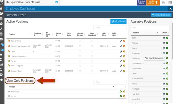This screenshot has height=104, width=173.
Task: Open the employees group icon in sidebar
Action: click(1, 13)
